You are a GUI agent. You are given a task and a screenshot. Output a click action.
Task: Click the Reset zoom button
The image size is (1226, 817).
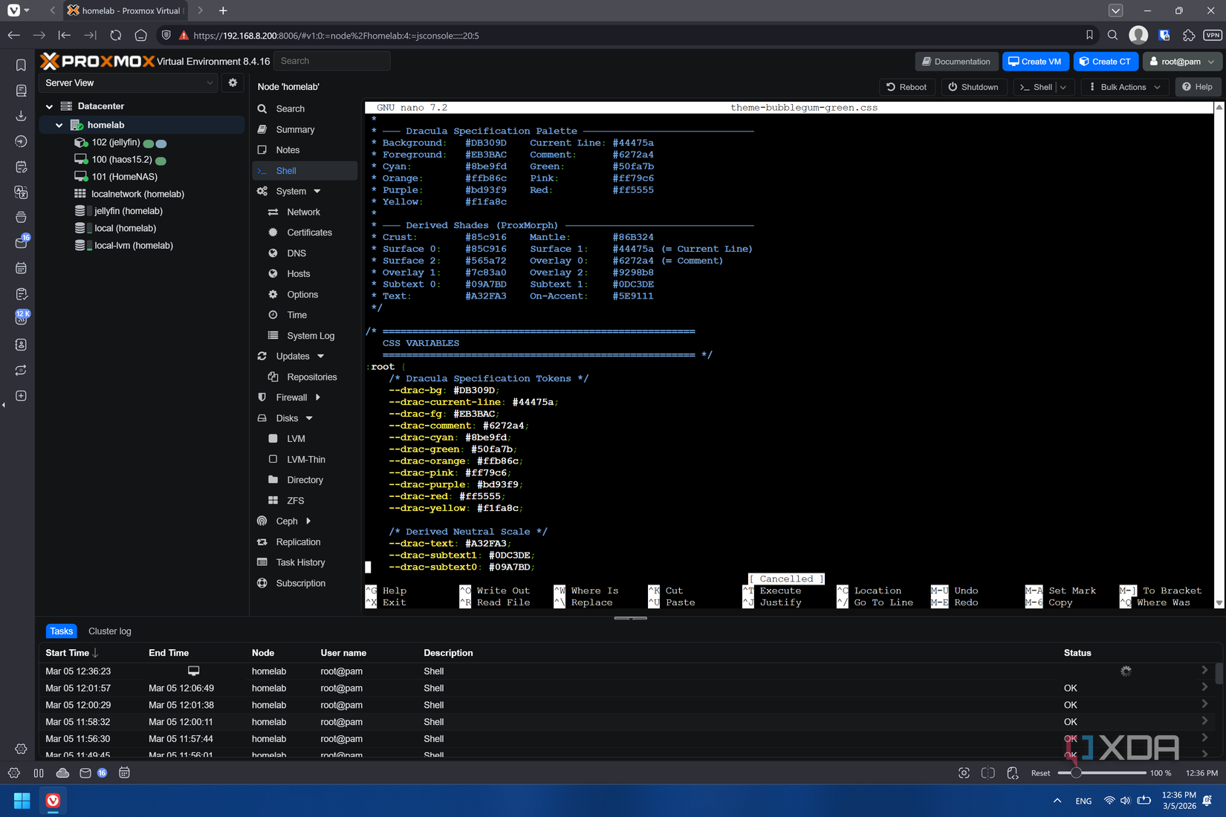click(x=1040, y=773)
